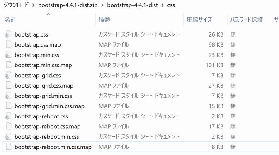This screenshot has width=279, height=155.
Task: Click the 15 KB compressed size value
Action: point(216,106)
